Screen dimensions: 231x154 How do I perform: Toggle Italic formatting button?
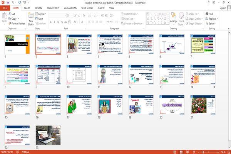(54, 22)
